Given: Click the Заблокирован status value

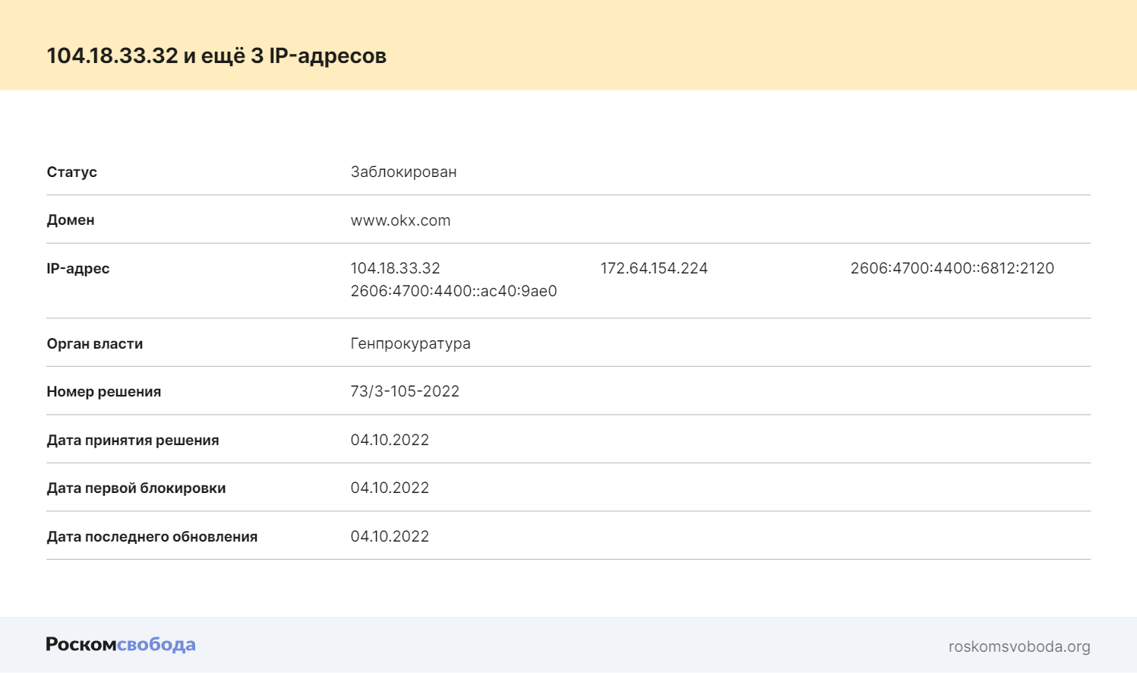Looking at the screenshot, I should pyautogui.click(x=403, y=172).
